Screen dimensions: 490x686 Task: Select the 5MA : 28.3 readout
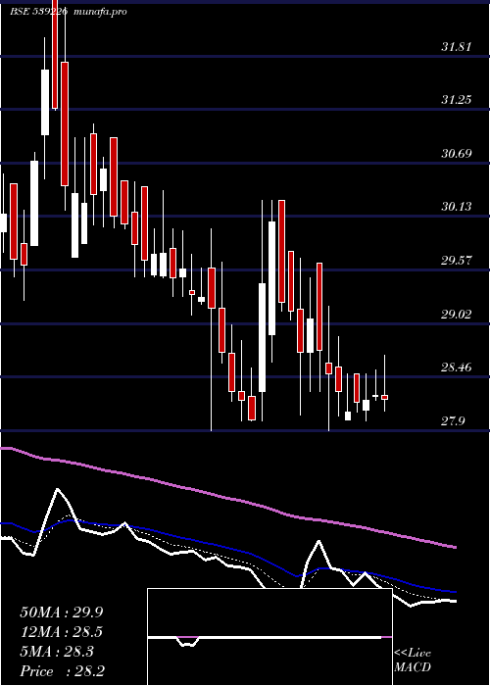click(x=57, y=652)
